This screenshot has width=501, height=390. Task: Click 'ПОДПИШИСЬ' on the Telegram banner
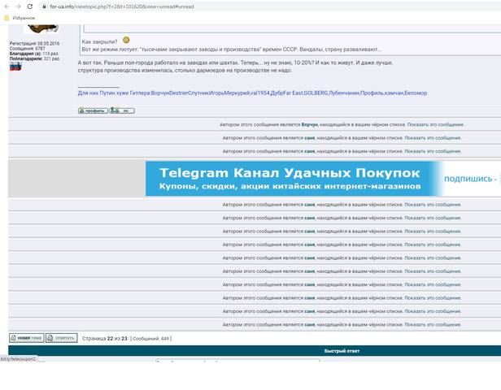pyautogui.click(x=468, y=179)
